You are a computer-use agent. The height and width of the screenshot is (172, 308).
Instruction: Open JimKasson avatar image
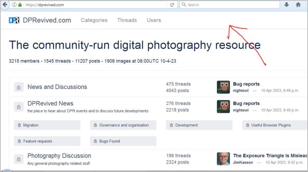tap(223, 159)
